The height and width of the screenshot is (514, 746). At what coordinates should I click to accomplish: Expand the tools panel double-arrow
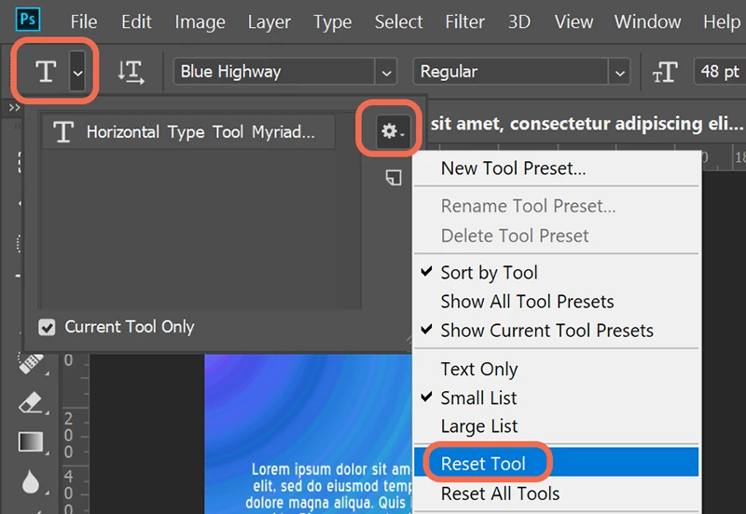click(x=14, y=108)
